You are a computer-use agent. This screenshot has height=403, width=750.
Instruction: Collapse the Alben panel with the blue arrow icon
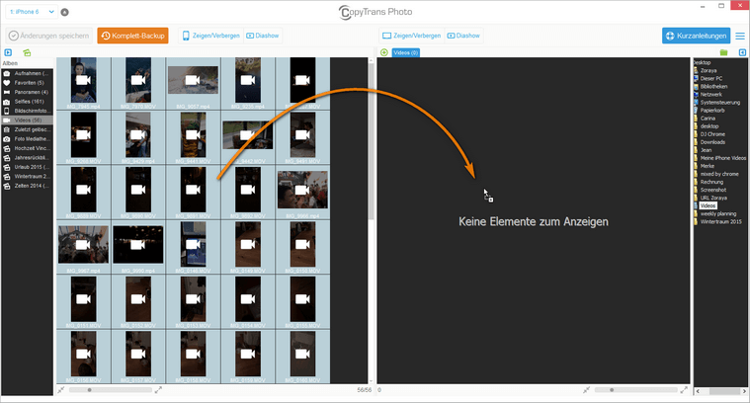8,52
